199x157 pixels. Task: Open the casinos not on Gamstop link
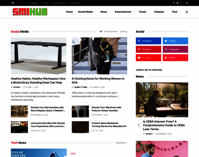point(149,70)
